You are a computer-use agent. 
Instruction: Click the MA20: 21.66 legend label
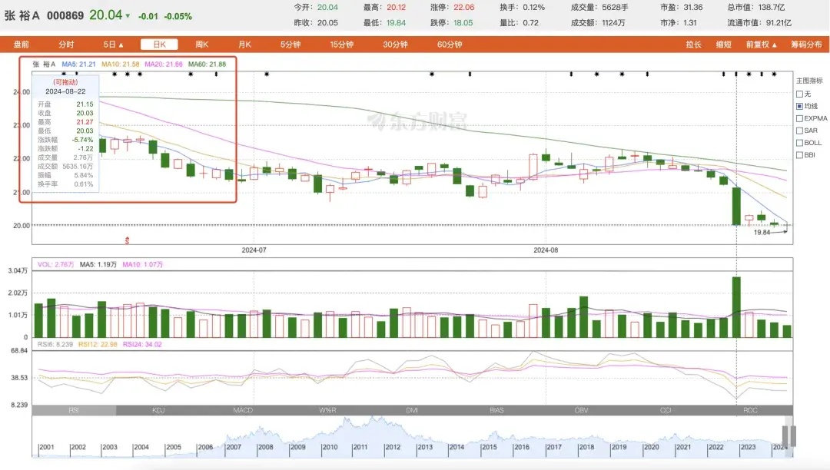coord(164,65)
